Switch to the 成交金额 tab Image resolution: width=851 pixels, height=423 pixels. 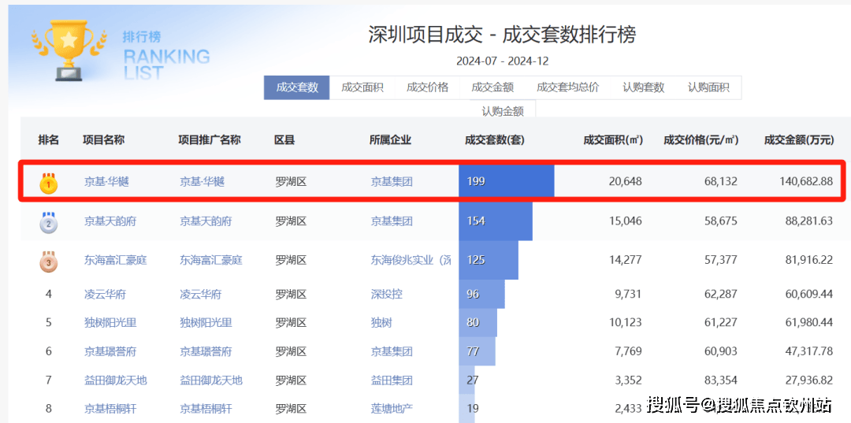tap(492, 87)
